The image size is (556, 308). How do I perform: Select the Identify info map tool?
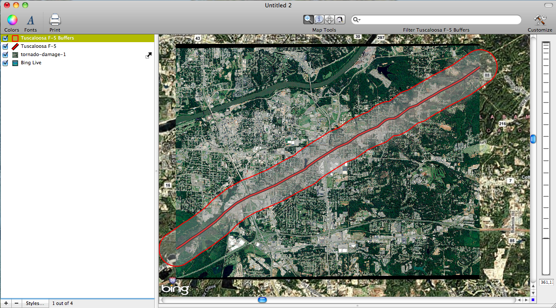coord(319,19)
